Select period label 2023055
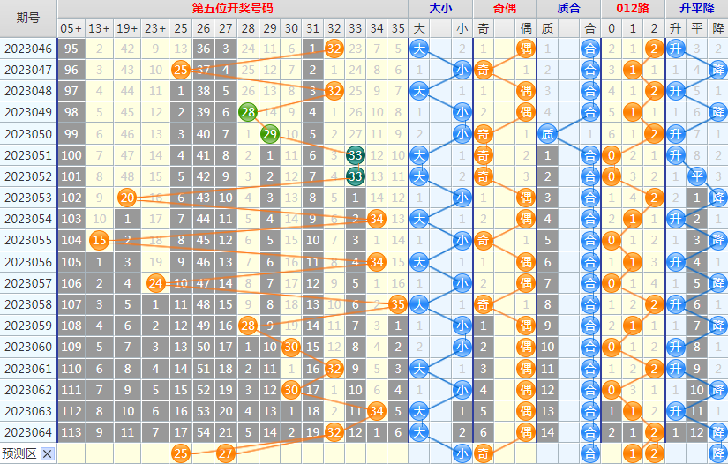The height and width of the screenshot is (464, 728). click(28, 240)
